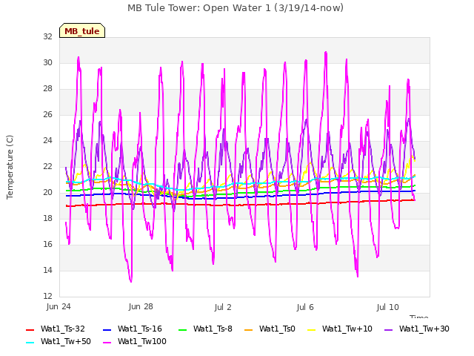Click the 12 y-axis tick label
The width and height of the screenshot is (474, 356).
click(47, 296)
